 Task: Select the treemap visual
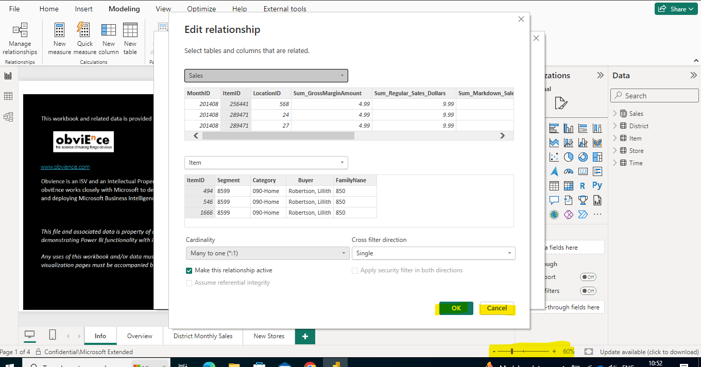597,157
